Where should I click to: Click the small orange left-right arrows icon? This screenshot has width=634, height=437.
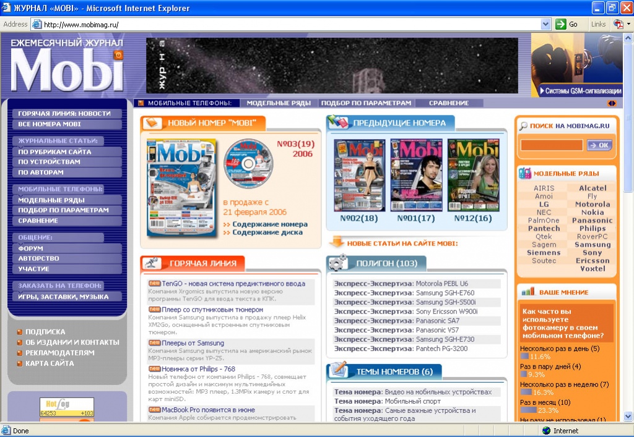612,103
